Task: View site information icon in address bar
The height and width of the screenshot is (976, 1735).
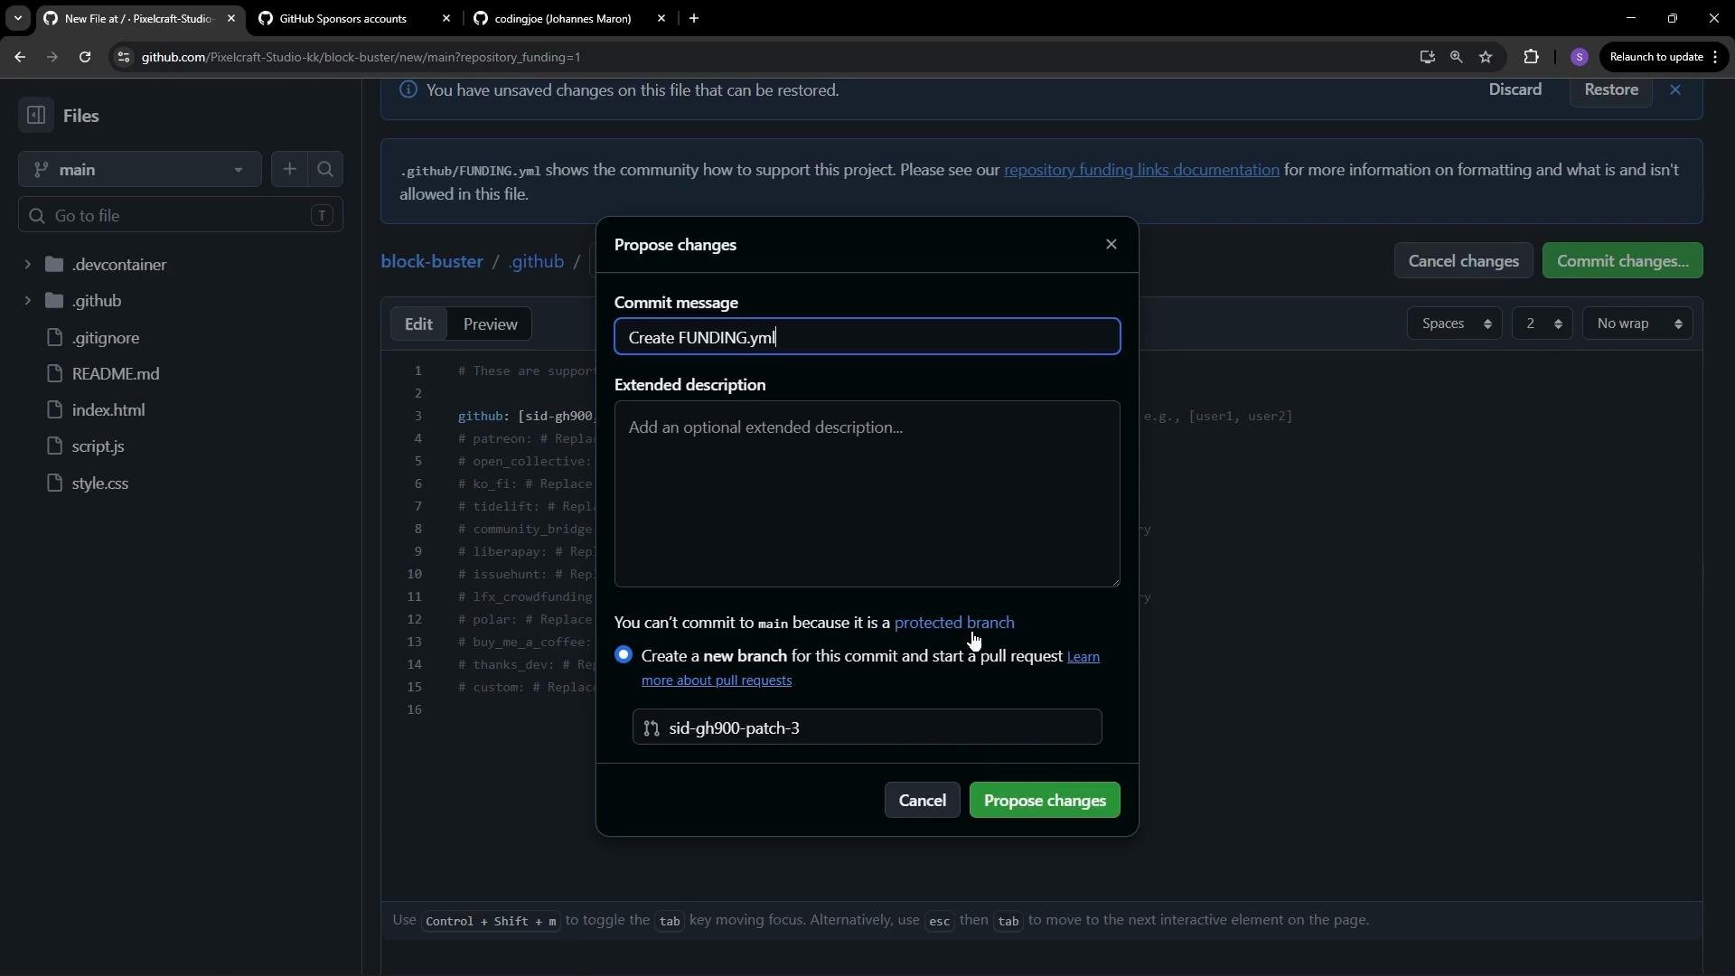Action: click(124, 57)
